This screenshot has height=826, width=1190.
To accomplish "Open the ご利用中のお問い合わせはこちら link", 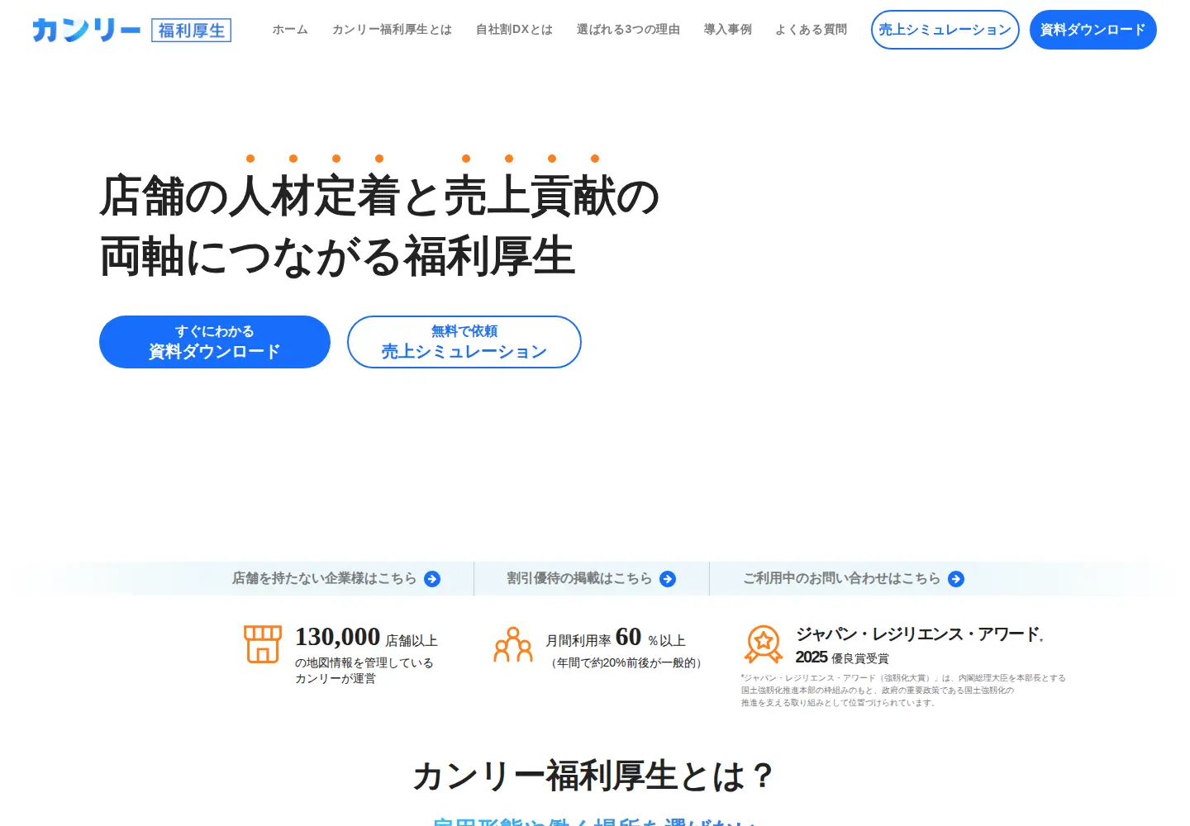I will coord(853,578).
